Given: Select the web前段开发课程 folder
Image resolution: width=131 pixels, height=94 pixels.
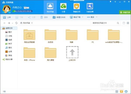Looking at the screenshot, I should tap(114, 36).
